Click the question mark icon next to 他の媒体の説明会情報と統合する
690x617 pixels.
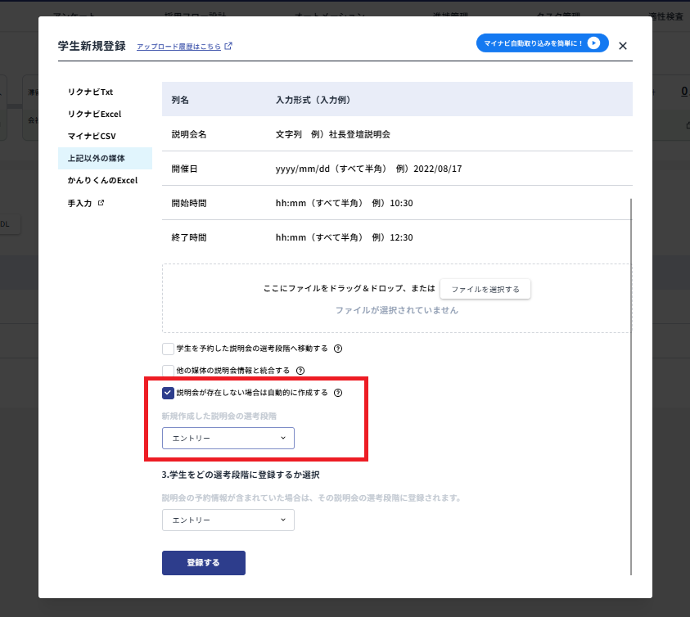tap(300, 370)
